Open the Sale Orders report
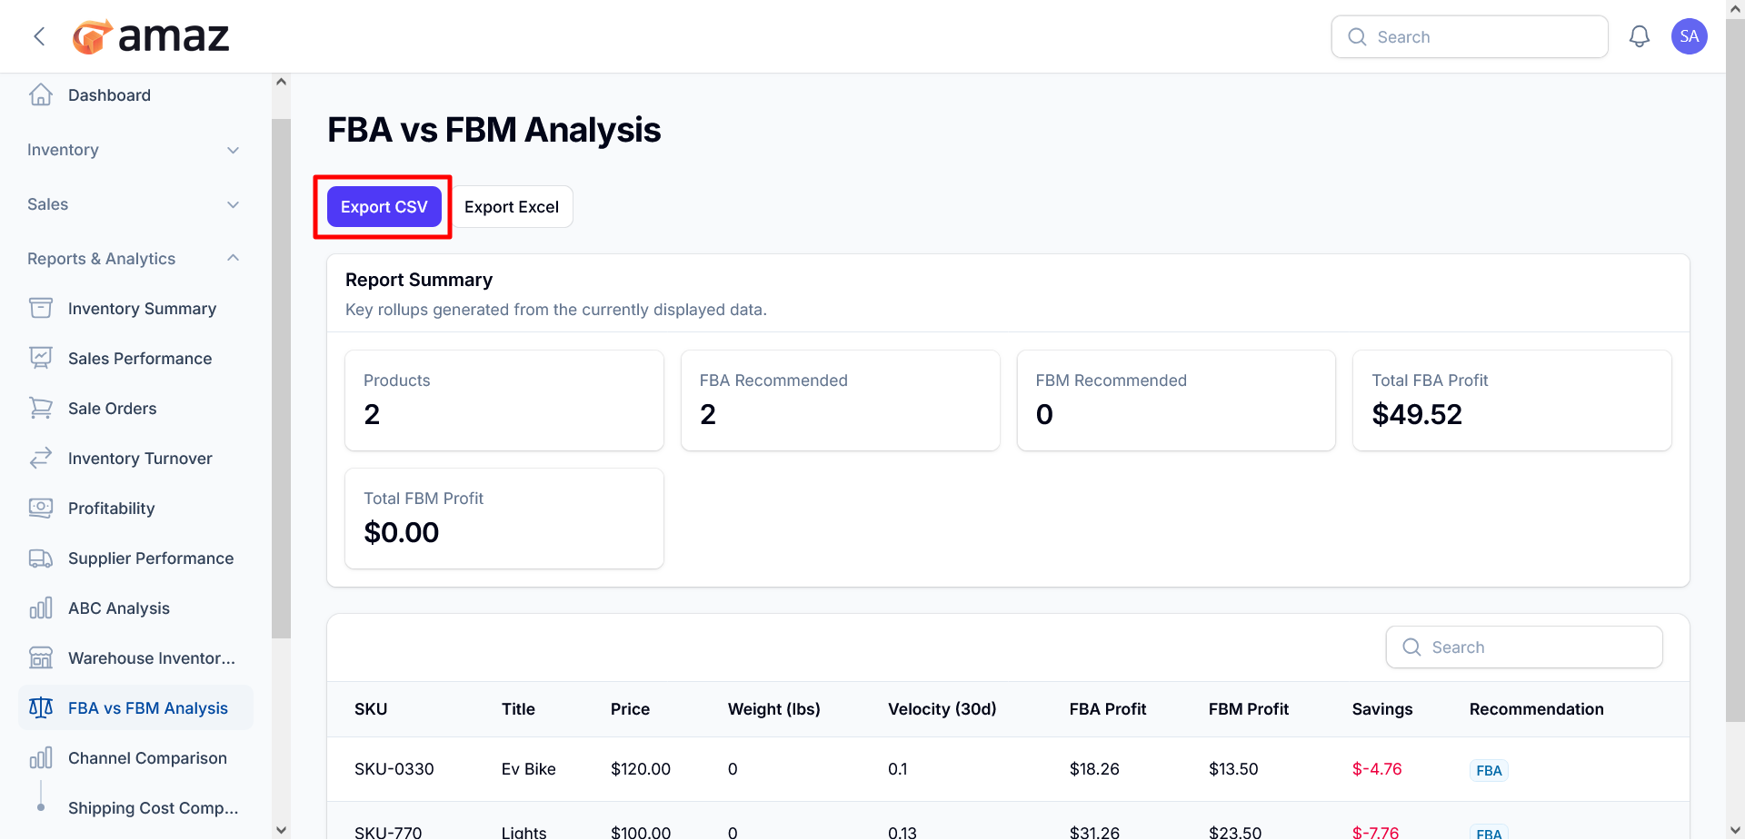 tap(135, 409)
